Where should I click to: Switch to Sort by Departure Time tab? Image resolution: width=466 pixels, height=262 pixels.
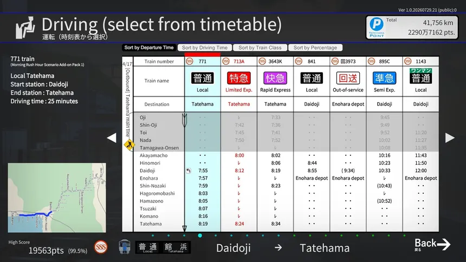pyautogui.click(x=149, y=48)
